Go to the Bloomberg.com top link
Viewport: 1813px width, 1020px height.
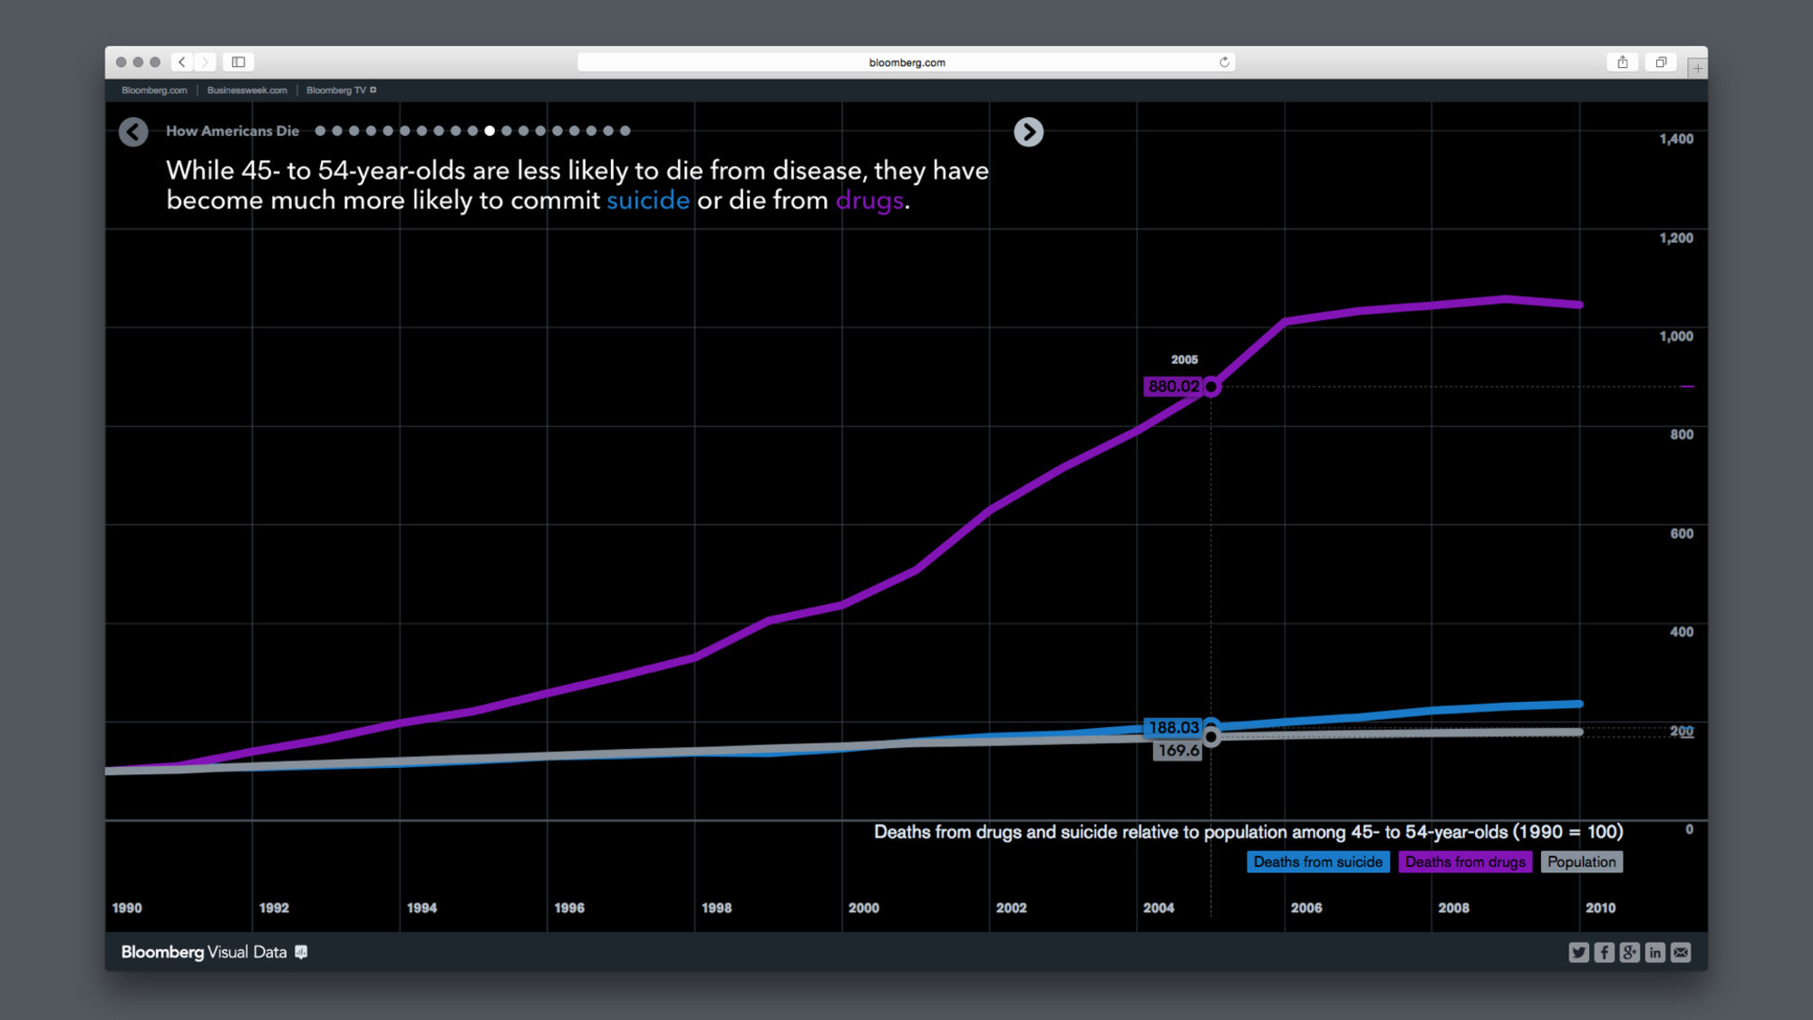154,91
